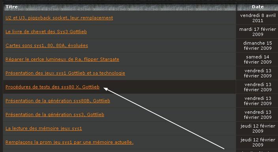Screen dimensions: 278x152
Task: Open Remplaçons la prom jeu sys1 article
Action: (x=69, y=142)
